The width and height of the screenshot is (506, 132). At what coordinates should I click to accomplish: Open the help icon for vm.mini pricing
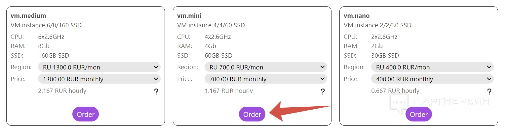[x=323, y=92]
